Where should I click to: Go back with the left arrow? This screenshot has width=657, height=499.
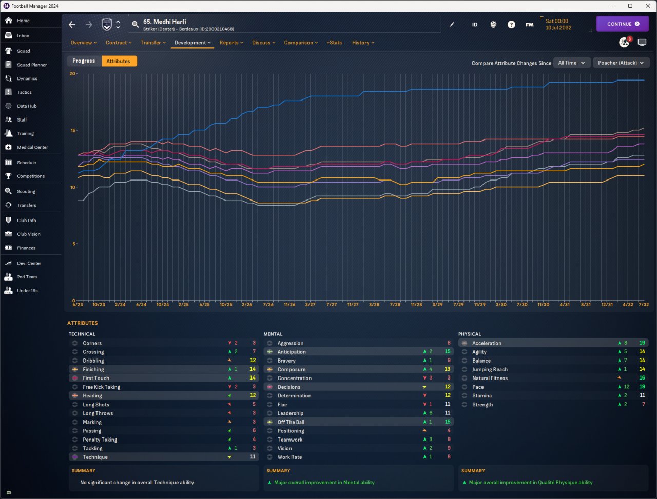[x=72, y=25]
